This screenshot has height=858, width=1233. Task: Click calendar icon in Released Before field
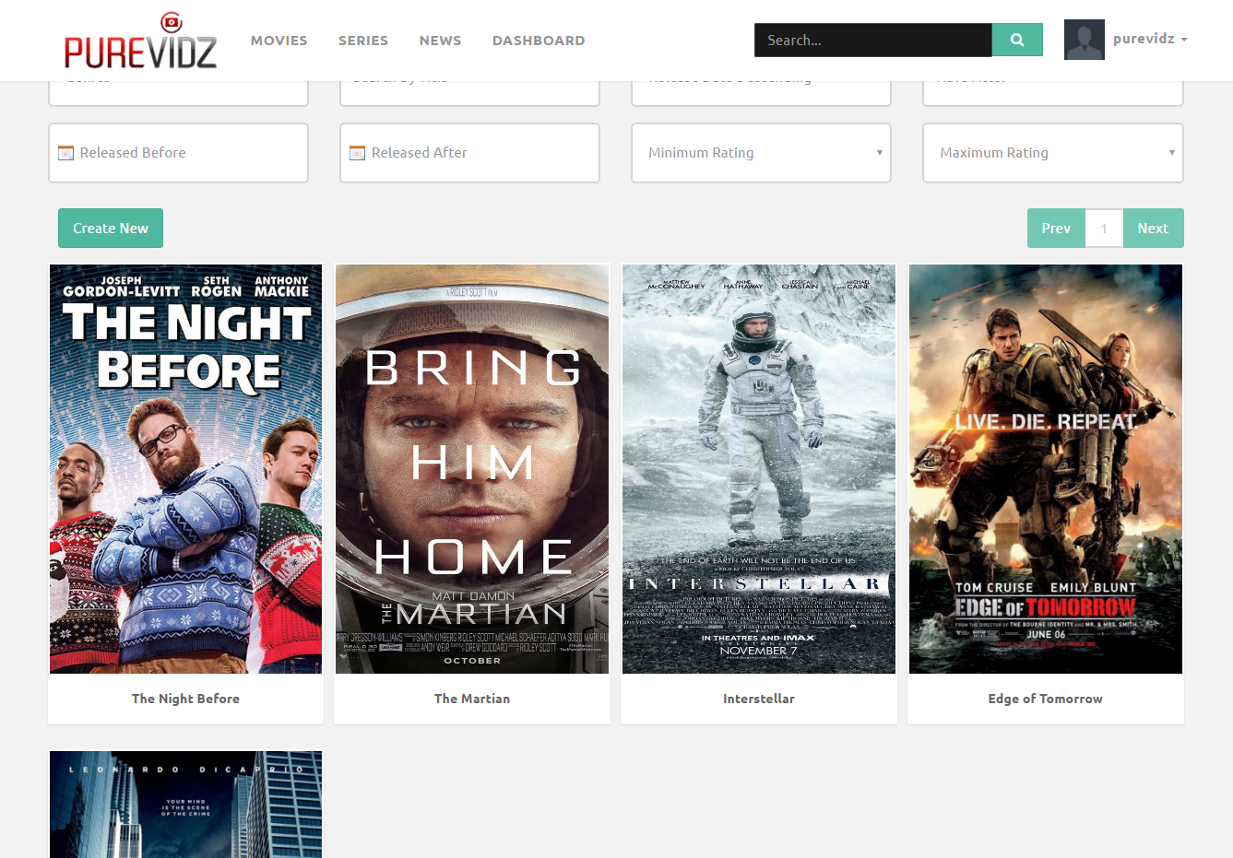click(65, 153)
